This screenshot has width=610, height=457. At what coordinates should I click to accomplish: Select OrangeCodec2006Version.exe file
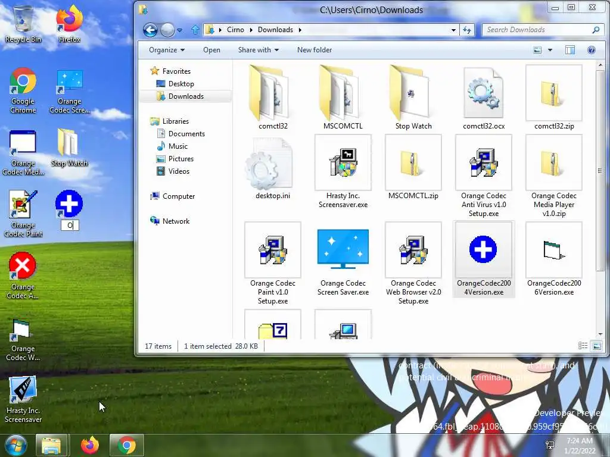click(554, 259)
